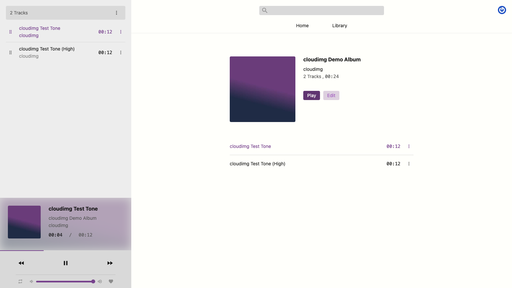The height and width of the screenshot is (288, 512).
Task: Click the 2 Tracks queue header
Action: [x=66, y=13]
